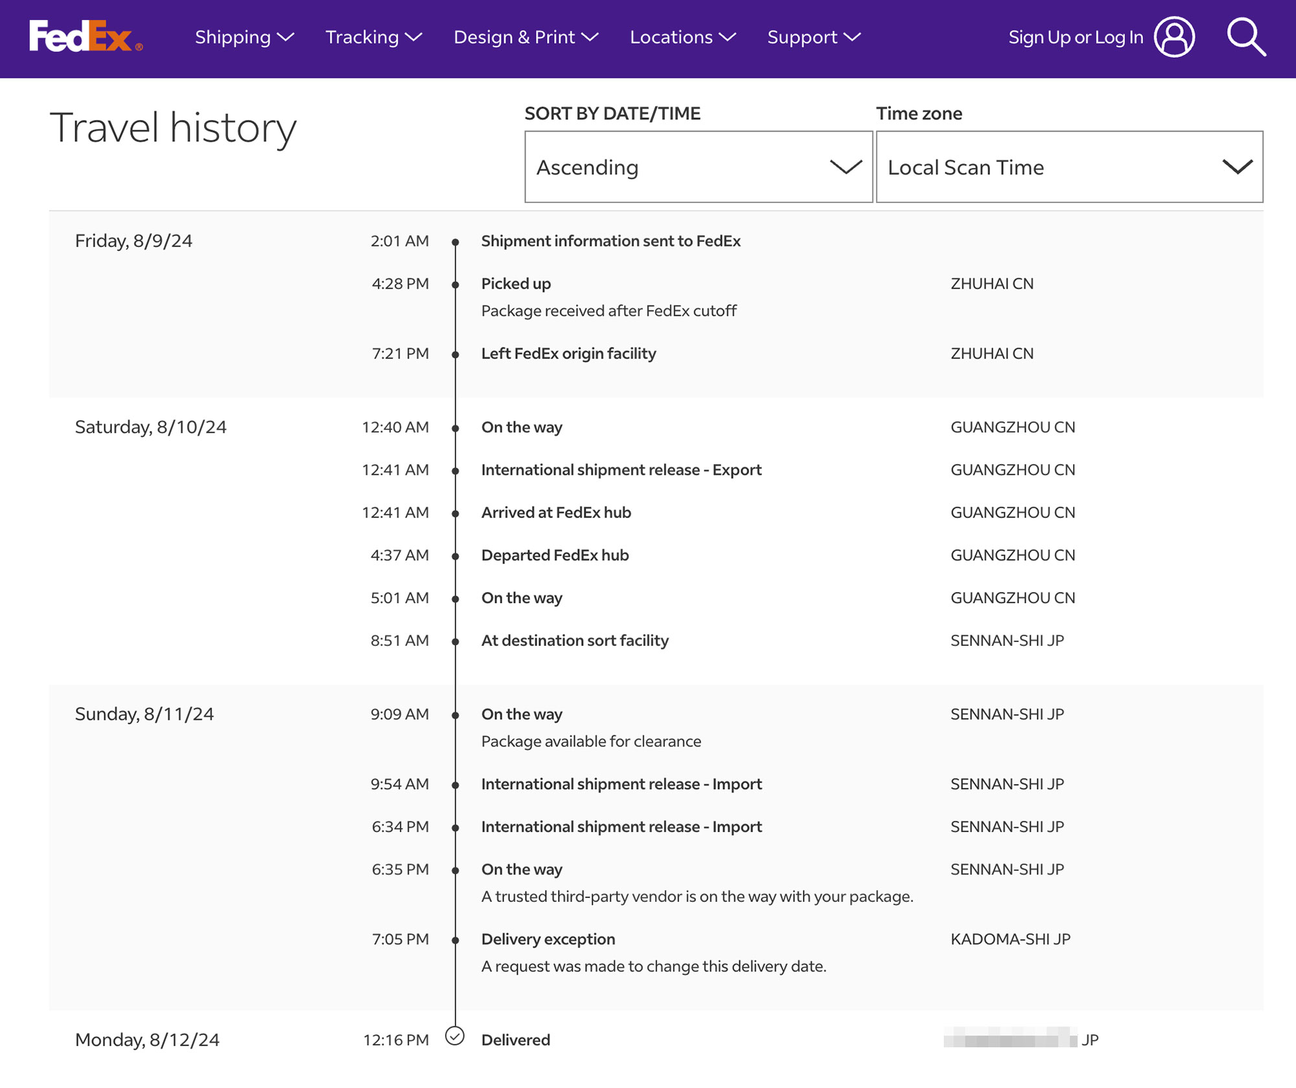Image resolution: width=1296 pixels, height=1088 pixels.
Task: Open the Design & Print menu
Action: 526,37
